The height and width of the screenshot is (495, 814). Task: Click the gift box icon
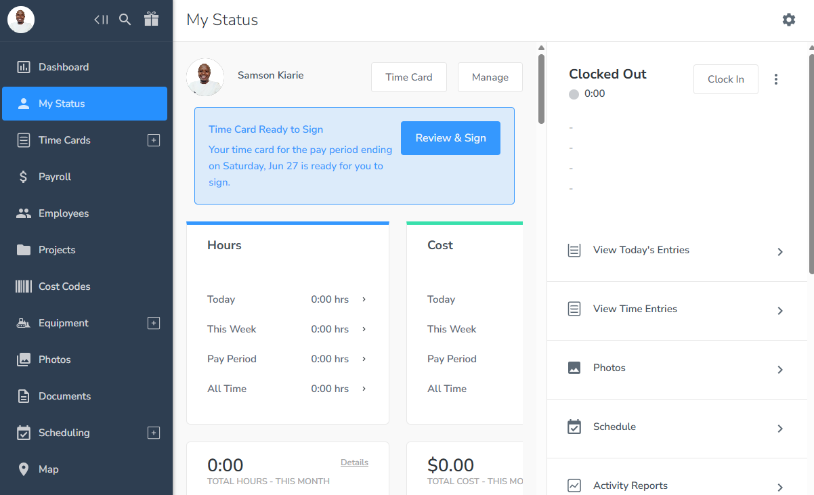[x=152, y=19]
